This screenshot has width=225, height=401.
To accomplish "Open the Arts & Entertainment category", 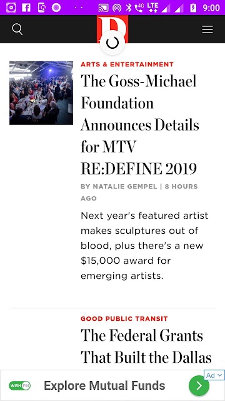I will point(127,64).
